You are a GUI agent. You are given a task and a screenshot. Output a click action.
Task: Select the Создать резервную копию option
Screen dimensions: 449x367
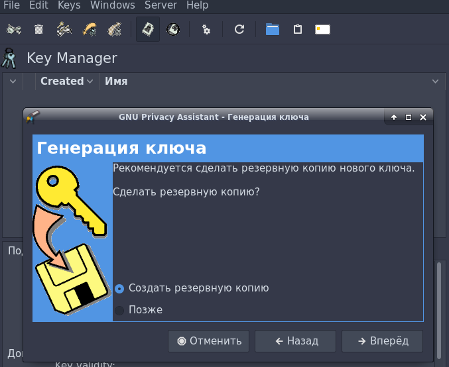coord(192,288)
